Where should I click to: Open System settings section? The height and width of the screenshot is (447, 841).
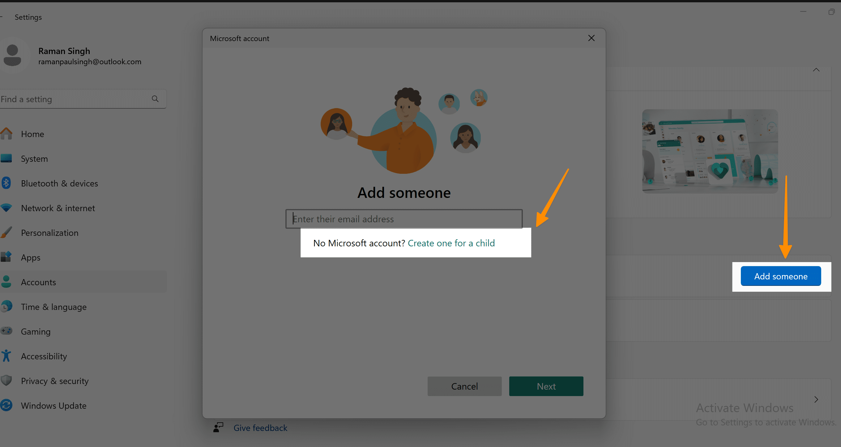tap(34, 158)
